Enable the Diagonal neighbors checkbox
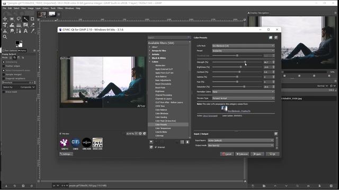This screenshot has height=190, width=339. (4, 79)
